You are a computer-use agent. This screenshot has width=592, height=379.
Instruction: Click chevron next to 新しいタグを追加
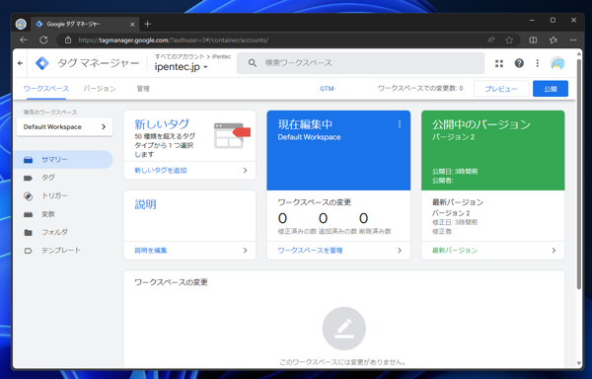point(245,171)
